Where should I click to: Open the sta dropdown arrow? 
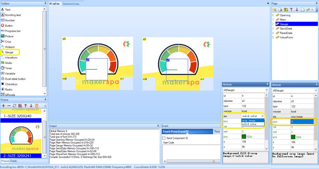[x=262, y=116]
